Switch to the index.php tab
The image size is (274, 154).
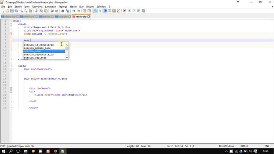coord(63,17)
